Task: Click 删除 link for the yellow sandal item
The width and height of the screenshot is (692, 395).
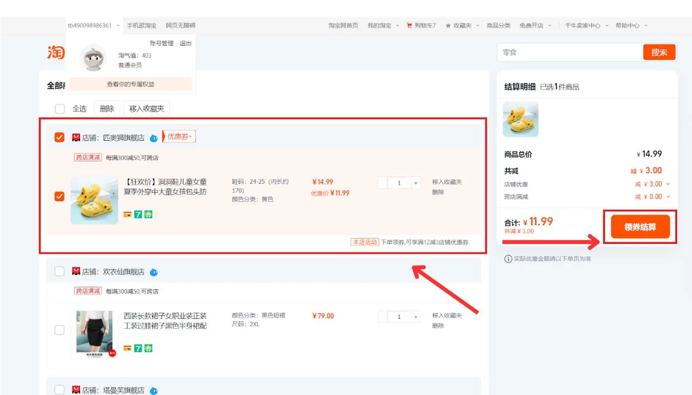Action: 438,192
